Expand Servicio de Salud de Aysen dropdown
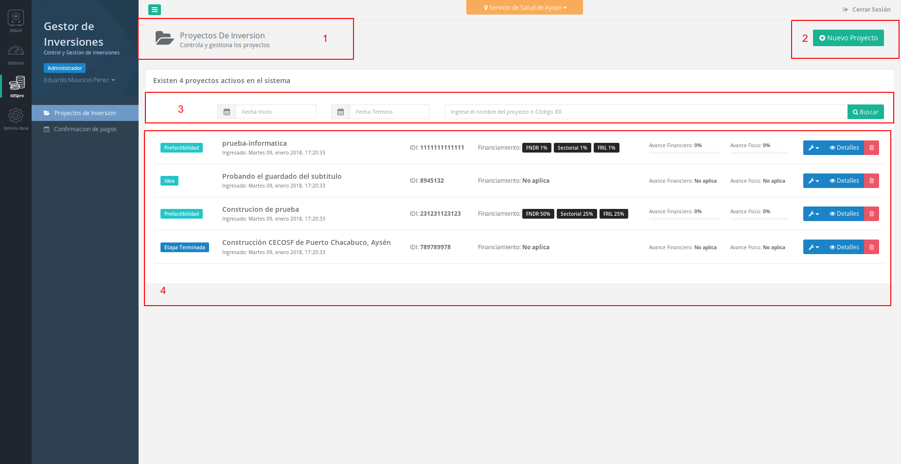901x464 pixels. coord(525,8)
